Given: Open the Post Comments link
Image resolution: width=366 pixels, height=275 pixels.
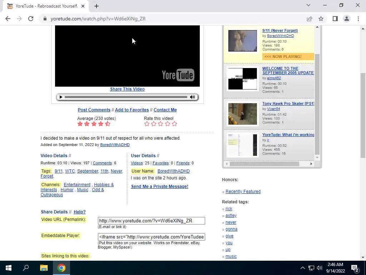Looking at the screenshot, I should click(94, 110).
